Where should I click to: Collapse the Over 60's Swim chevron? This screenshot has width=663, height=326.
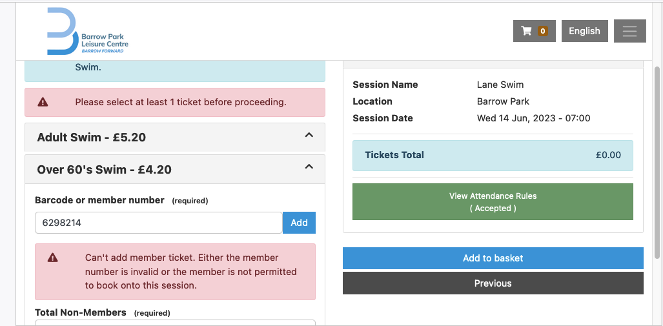pyautogui.click(x=309, y=167)
